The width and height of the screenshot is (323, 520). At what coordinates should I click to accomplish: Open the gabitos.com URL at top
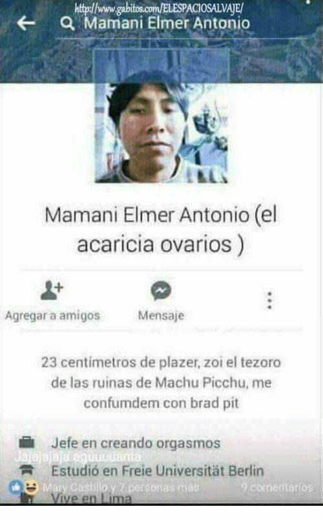click(158, 8)
